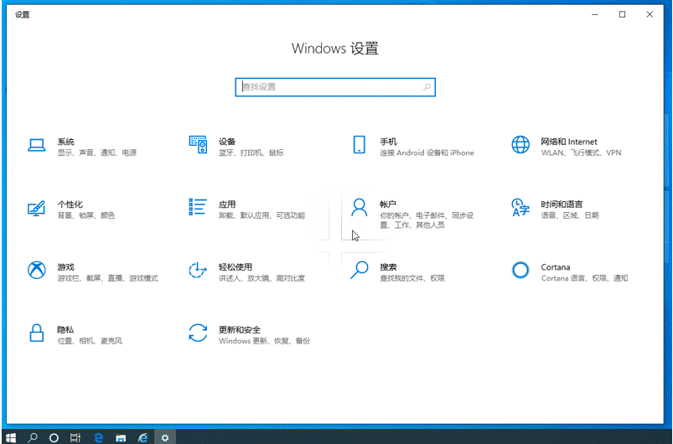
Task: Open the 更新和安全 title
Action: pyautogui.click(x=240, y=329)
